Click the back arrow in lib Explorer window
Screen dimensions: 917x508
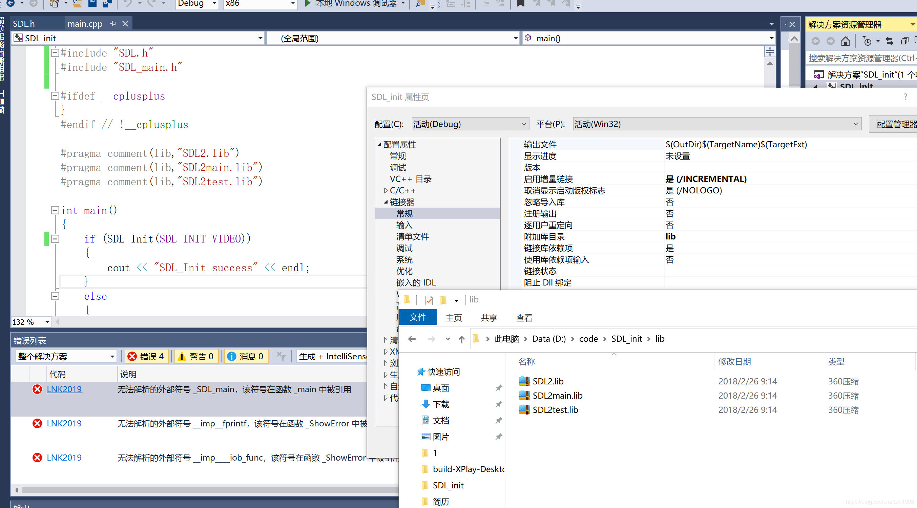412,339
